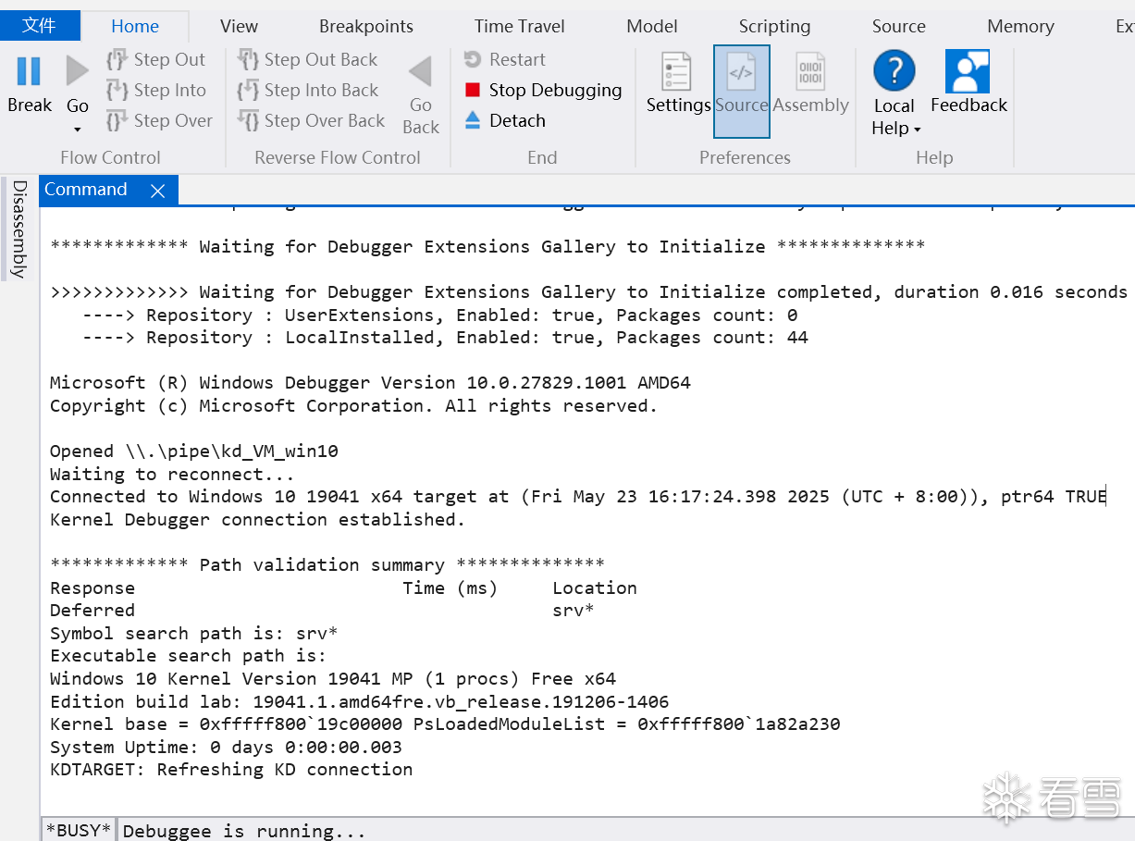
Task: Click the Step Over Back icon
Action: point(248,121)
